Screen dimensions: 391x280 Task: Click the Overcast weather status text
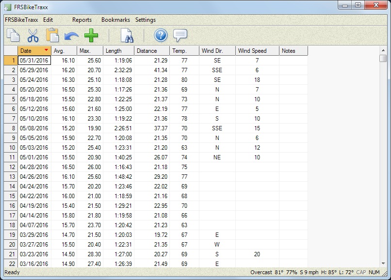point(261,272)
